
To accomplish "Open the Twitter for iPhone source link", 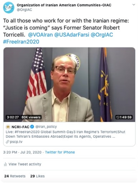I will tap(60, 152).
